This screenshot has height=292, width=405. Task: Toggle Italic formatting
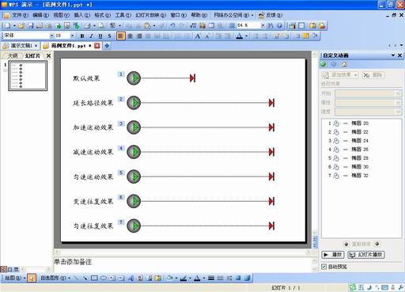coord(91,36)
